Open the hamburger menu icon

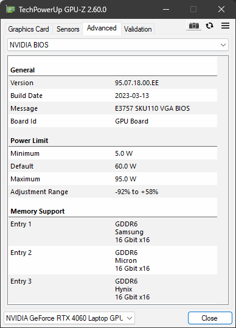[225, 26]
